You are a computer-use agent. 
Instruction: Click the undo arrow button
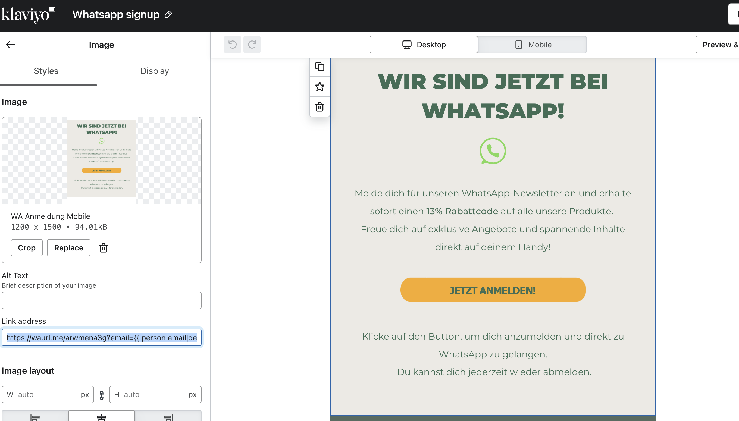[232, 45]
